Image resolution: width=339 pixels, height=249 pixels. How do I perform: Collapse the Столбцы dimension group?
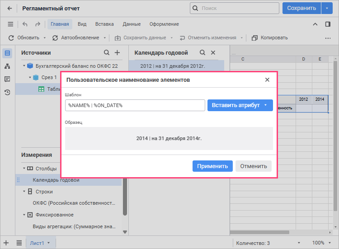tap(24, 168)
